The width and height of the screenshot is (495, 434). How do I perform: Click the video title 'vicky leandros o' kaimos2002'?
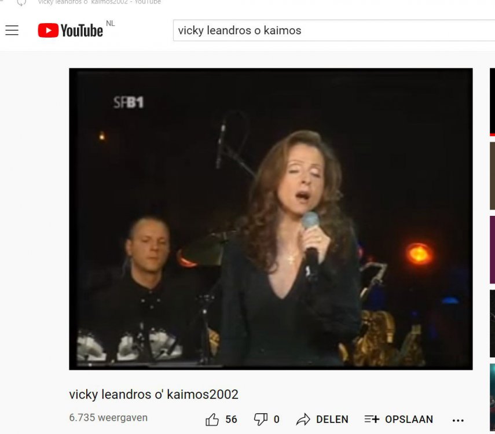click(x=154, y=395)
